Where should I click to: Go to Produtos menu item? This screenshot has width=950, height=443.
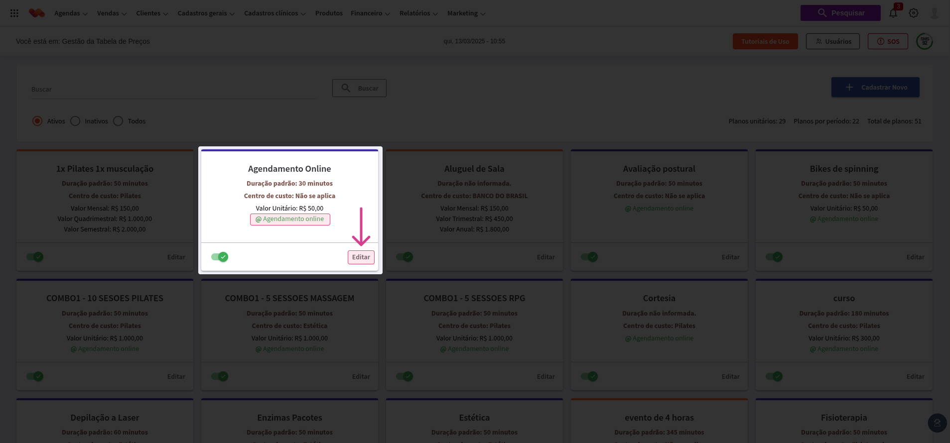[329, 13]
